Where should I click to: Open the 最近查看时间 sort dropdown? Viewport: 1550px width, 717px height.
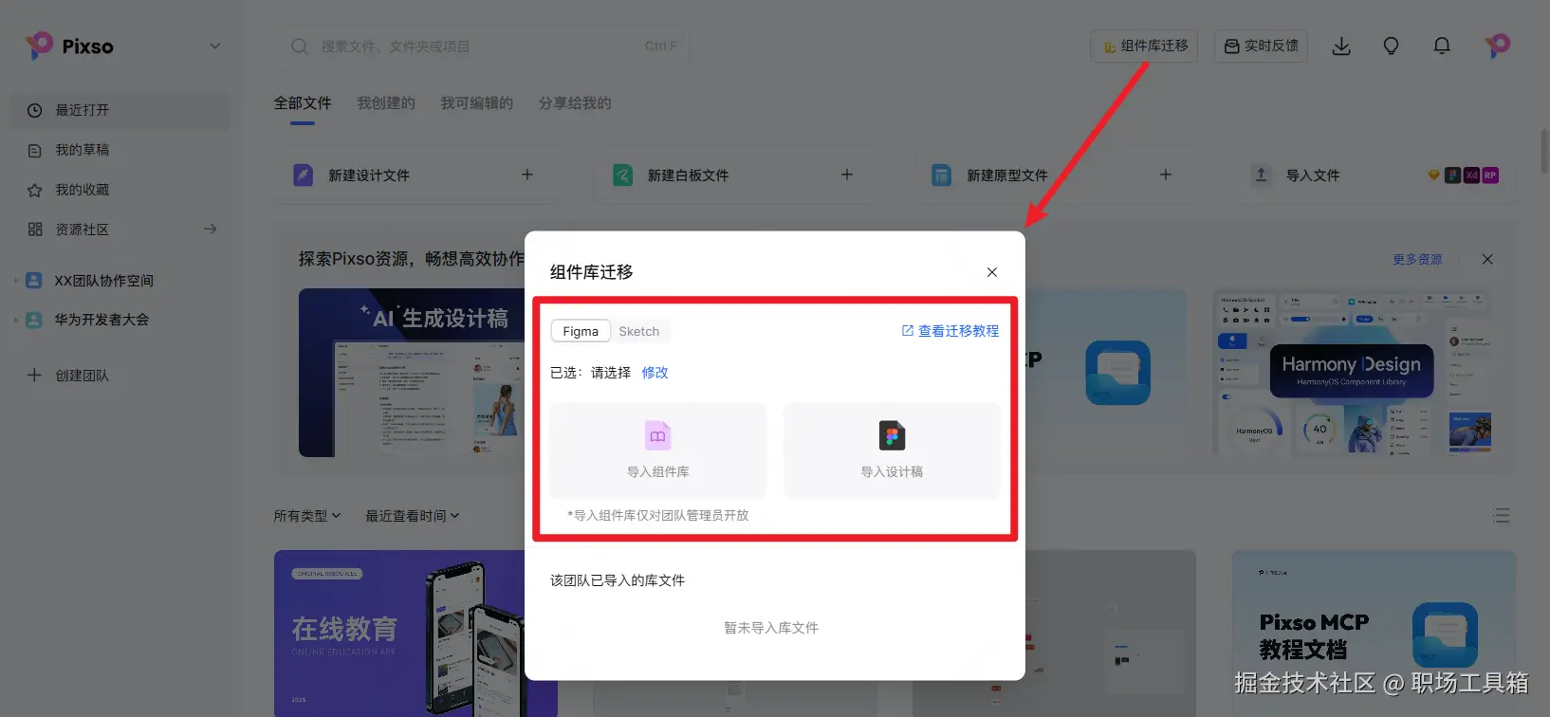413,516
